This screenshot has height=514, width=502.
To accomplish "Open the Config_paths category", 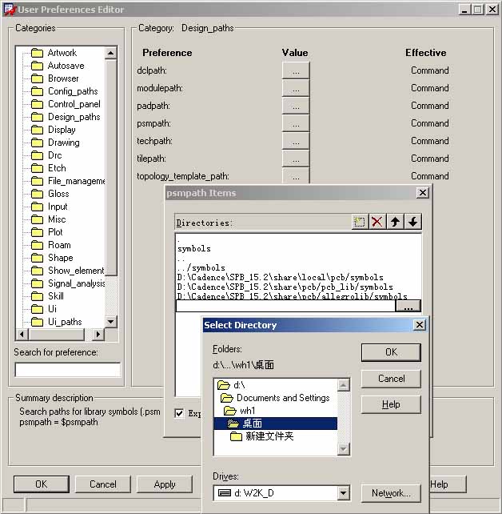I will tap(65, 91).
